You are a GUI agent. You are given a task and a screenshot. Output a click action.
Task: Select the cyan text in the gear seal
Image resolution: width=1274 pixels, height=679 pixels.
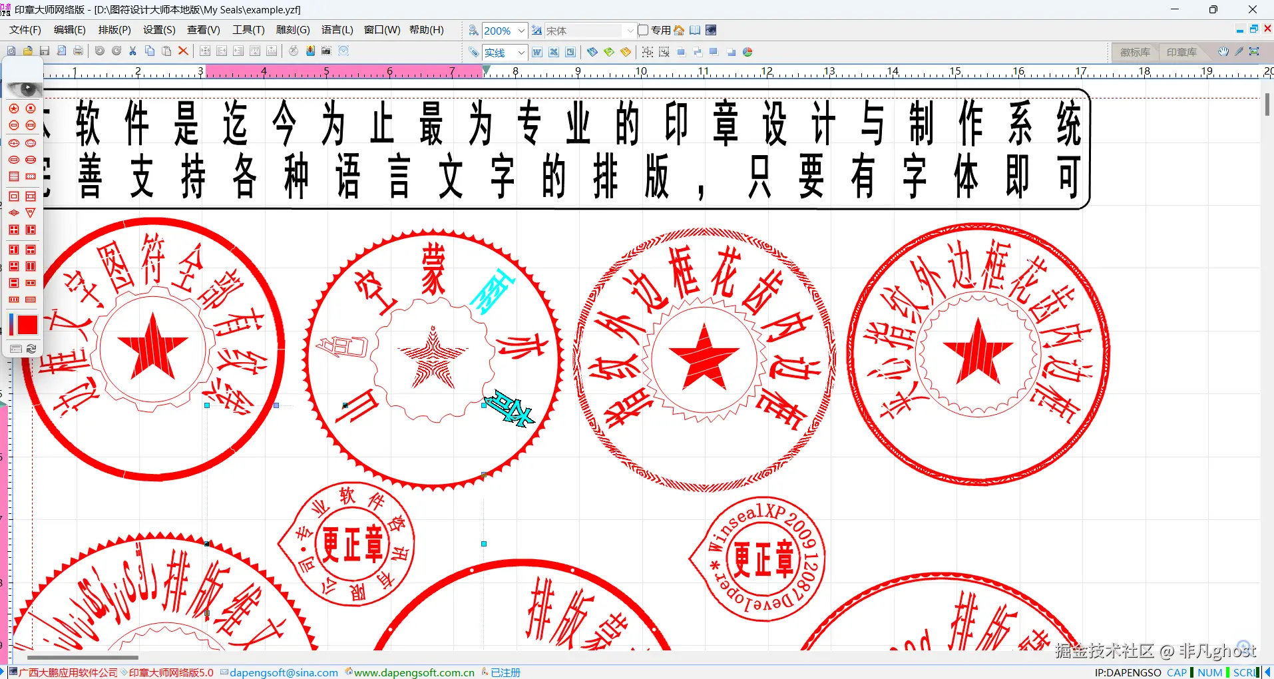click(x=491, y=293)
